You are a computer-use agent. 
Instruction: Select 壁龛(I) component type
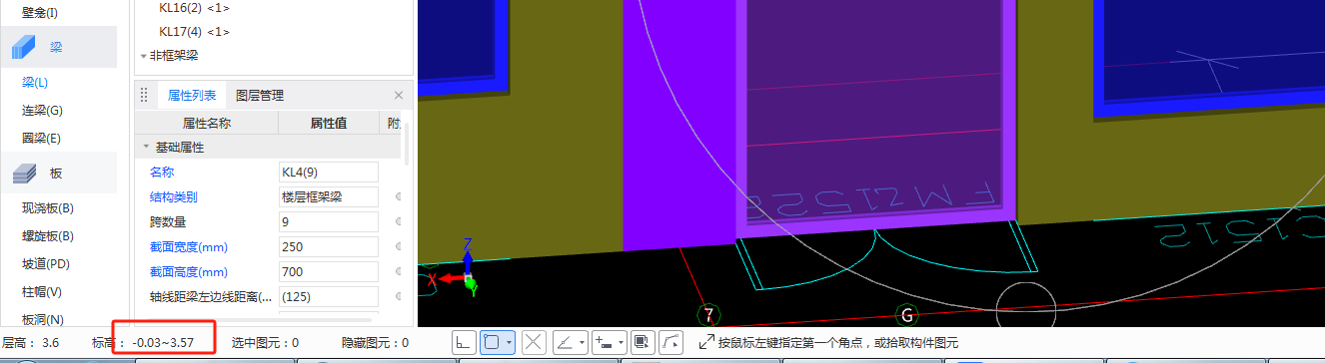click(40, 13)
